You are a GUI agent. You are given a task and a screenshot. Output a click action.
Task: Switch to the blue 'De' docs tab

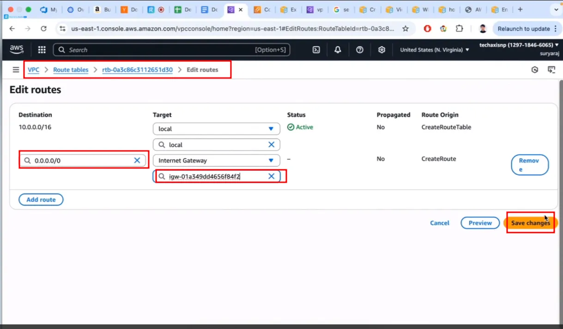point(209,9)
